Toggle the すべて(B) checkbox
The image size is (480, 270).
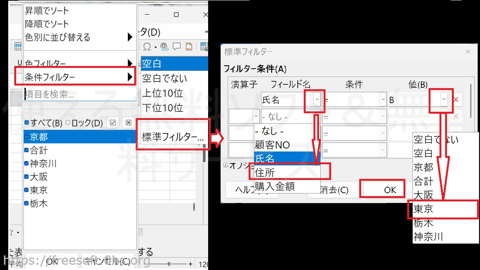27,123
